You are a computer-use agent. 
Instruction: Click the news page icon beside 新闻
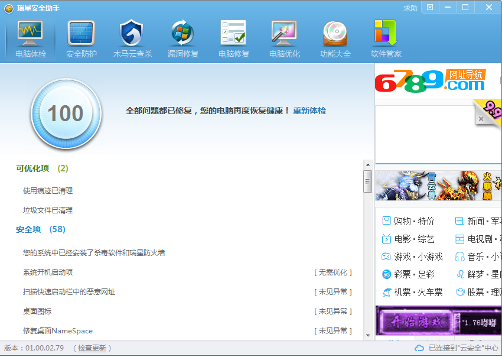coord(459,221)
